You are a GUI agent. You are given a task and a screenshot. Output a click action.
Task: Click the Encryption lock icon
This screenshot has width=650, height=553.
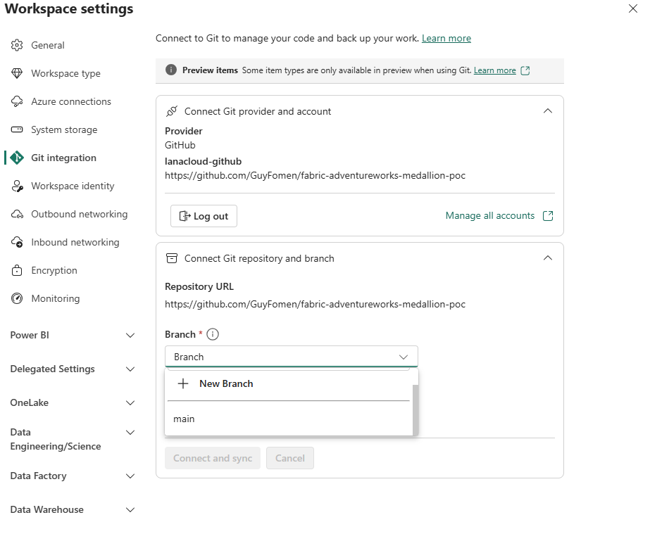(x=17, y=270)
